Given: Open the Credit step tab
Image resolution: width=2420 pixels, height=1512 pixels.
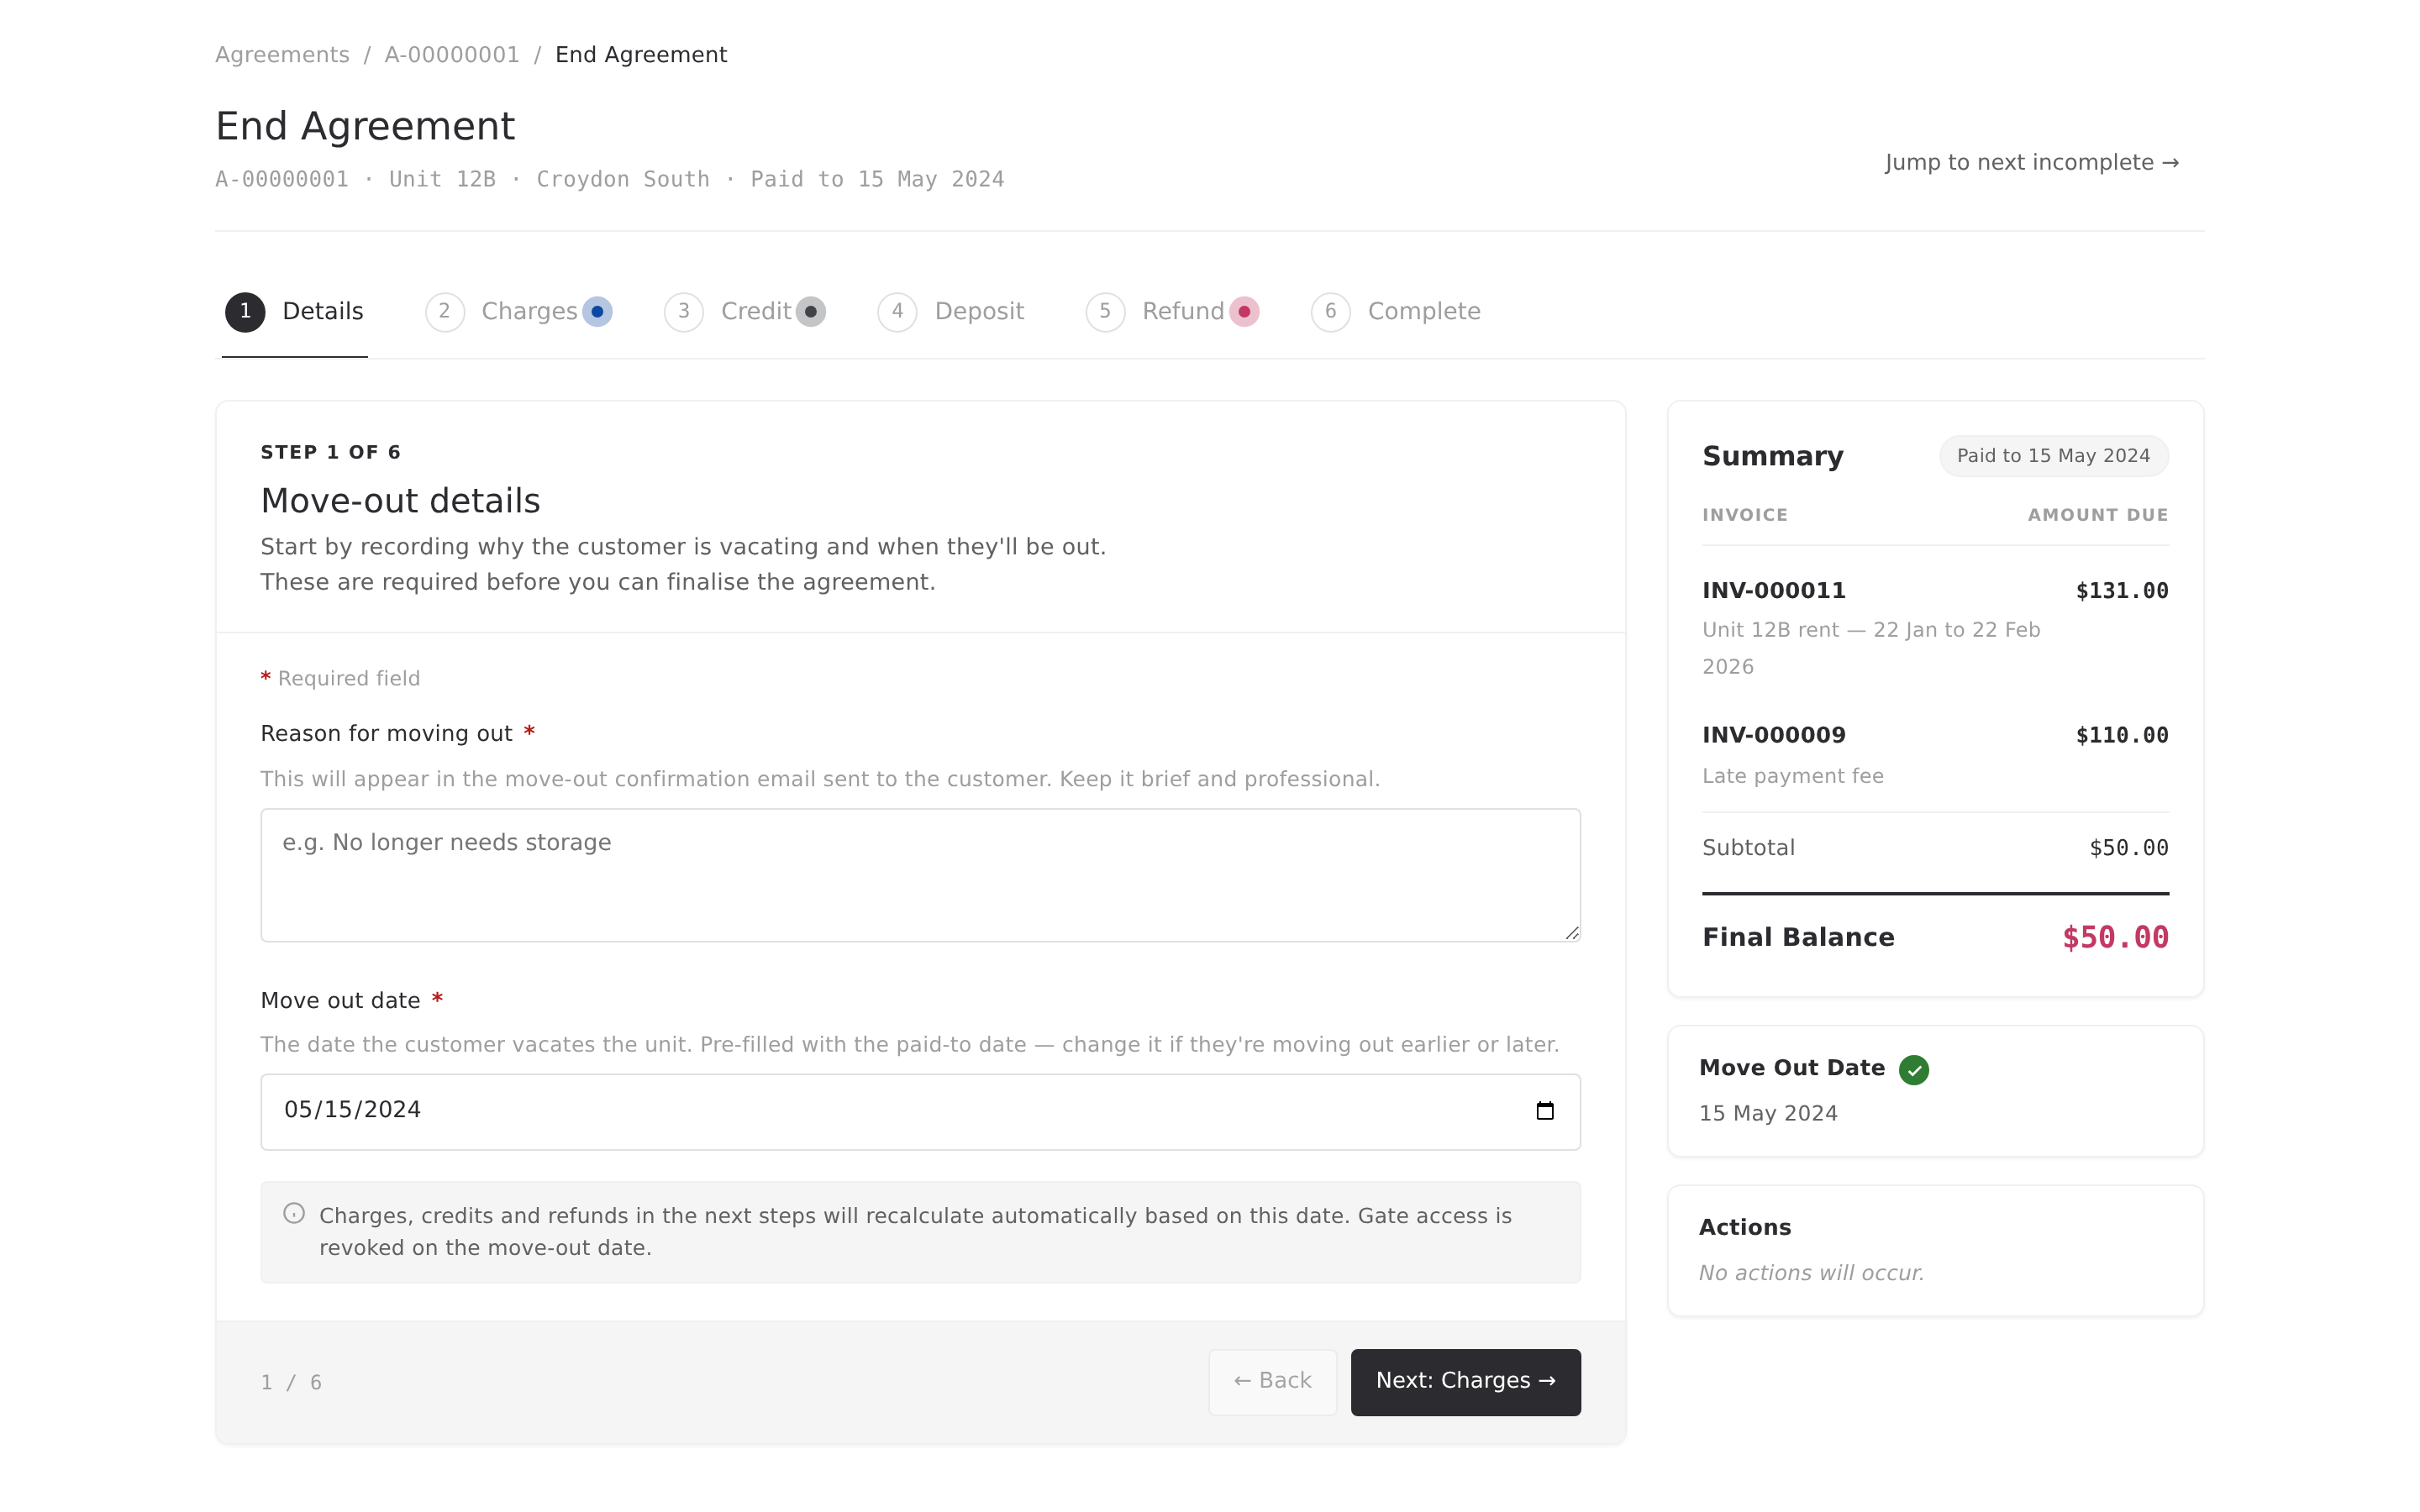Looking at the screenshot, I should point(745,312).
